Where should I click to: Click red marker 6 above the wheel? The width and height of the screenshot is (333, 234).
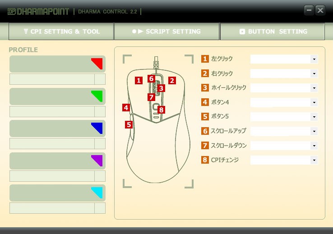pyautogui.click(x=151, y=79)
